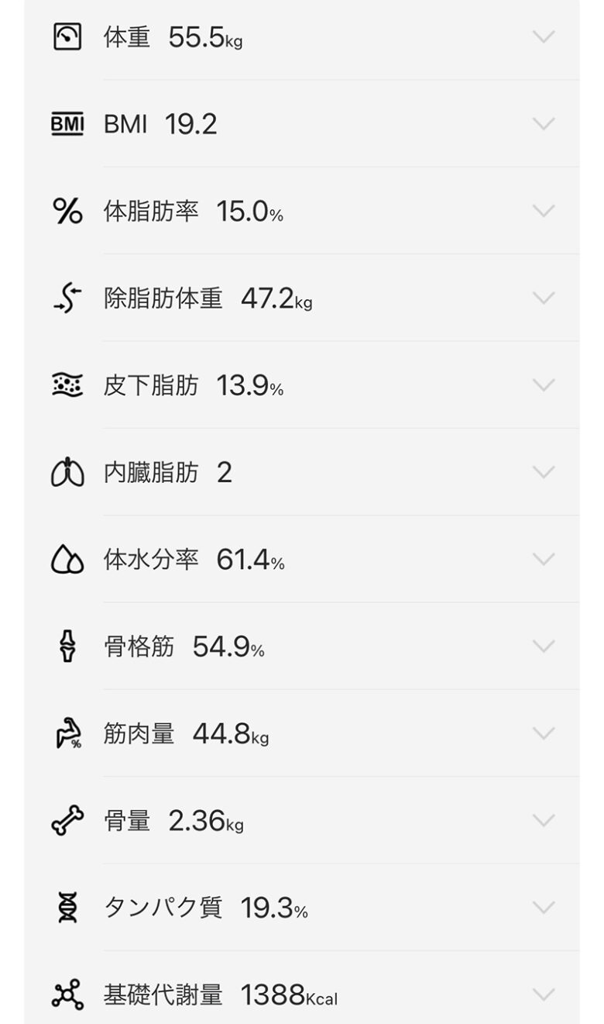
Task: Click the percent icon for 体脂肪率
Action: point(67,211)
